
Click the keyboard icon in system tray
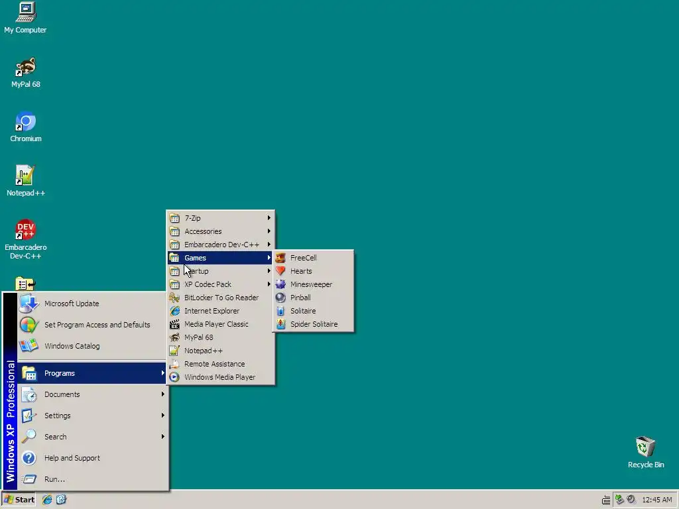pyautogui.click(x=606, y=500)
